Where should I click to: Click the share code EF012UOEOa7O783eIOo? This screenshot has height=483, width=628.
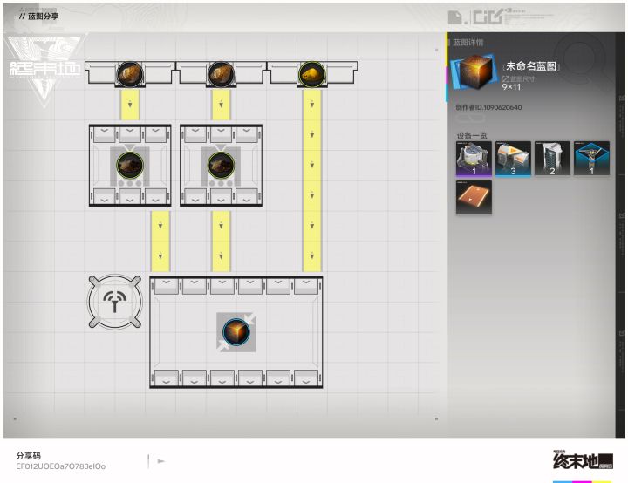tap(61, 466)
